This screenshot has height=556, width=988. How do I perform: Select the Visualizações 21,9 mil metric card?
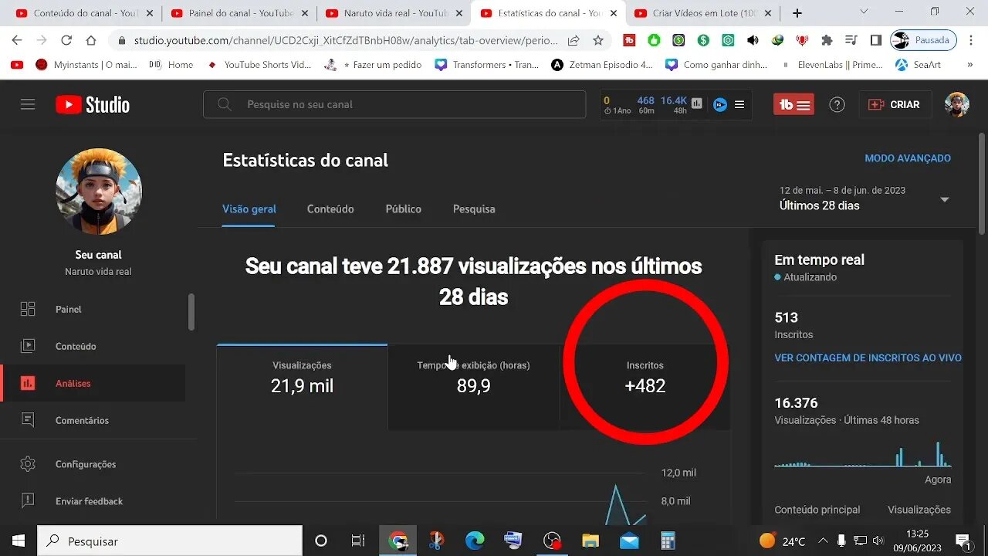302,387
